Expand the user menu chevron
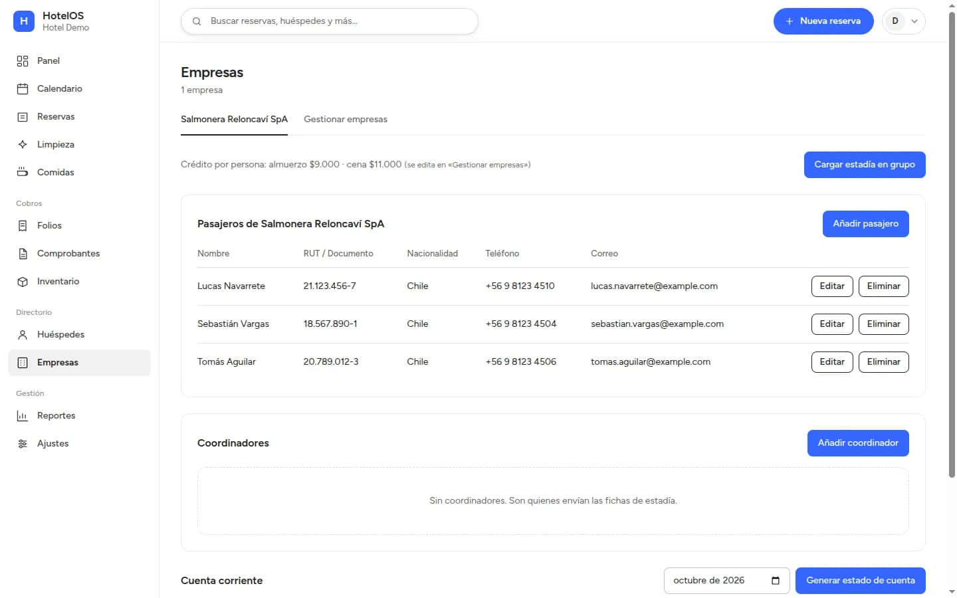Viewport: 957px width, 598px height. tap(914, 21)
